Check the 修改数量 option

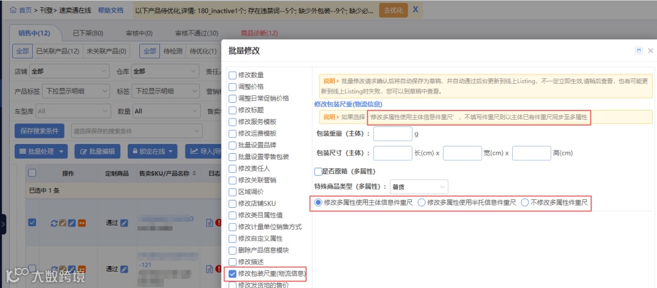click(x=232, y=75)
